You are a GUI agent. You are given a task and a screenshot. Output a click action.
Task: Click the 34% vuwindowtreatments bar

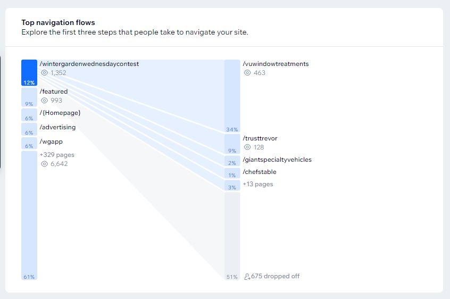pyautogui.click(x=232, y=96)
